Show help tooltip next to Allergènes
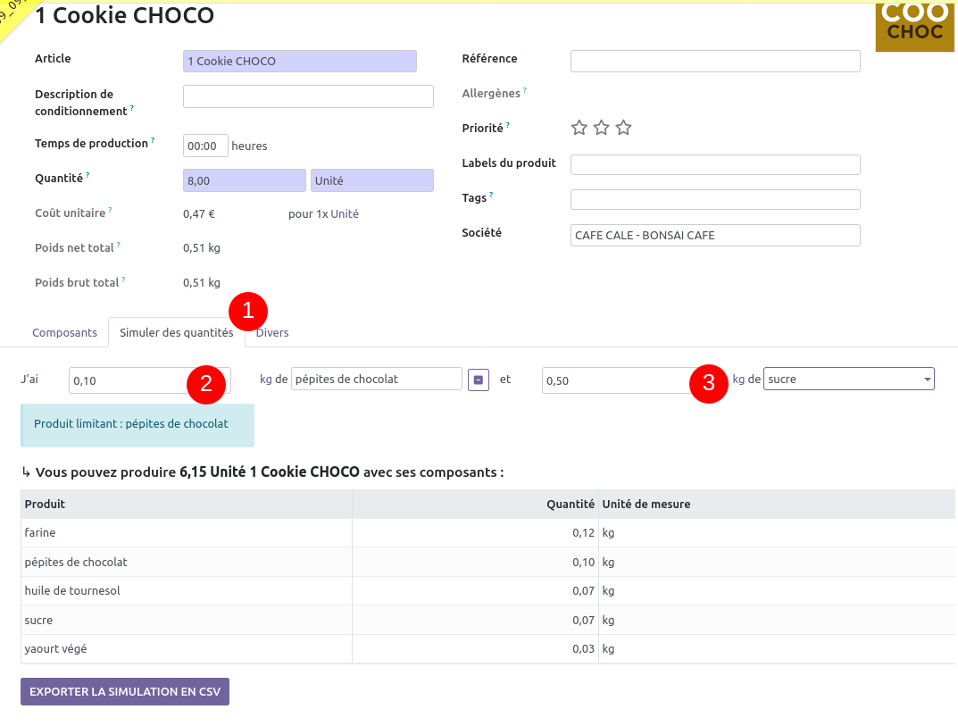Image resolution: width=958 pixels, height=726 pixels. click(525, 90)
